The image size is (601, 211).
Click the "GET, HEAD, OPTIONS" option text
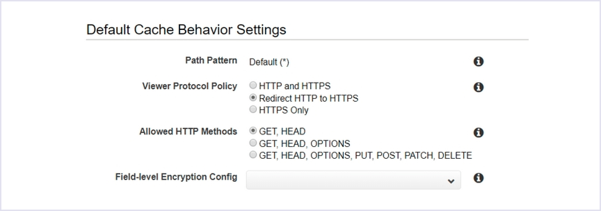pyautogui.click(x=304, y=143)
